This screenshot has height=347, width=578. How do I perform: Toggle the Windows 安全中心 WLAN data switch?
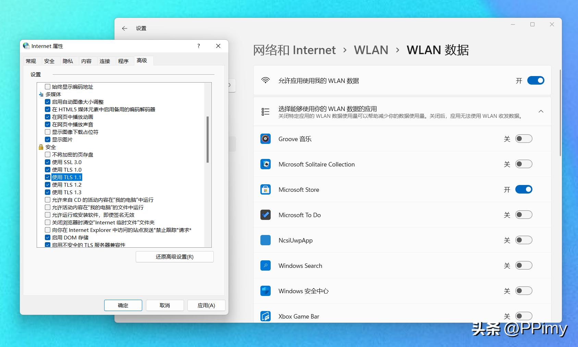pos(524,291)
